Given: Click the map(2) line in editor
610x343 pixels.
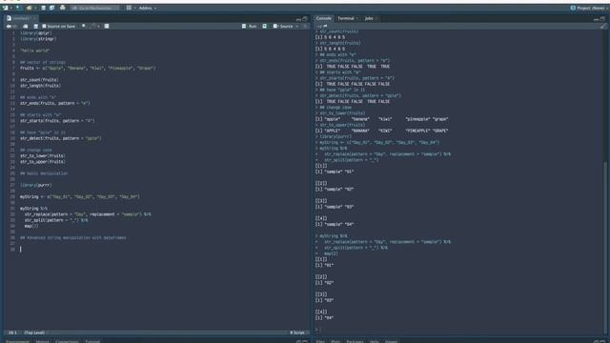Looking at the screenshot, I should [x=31, y=226].
